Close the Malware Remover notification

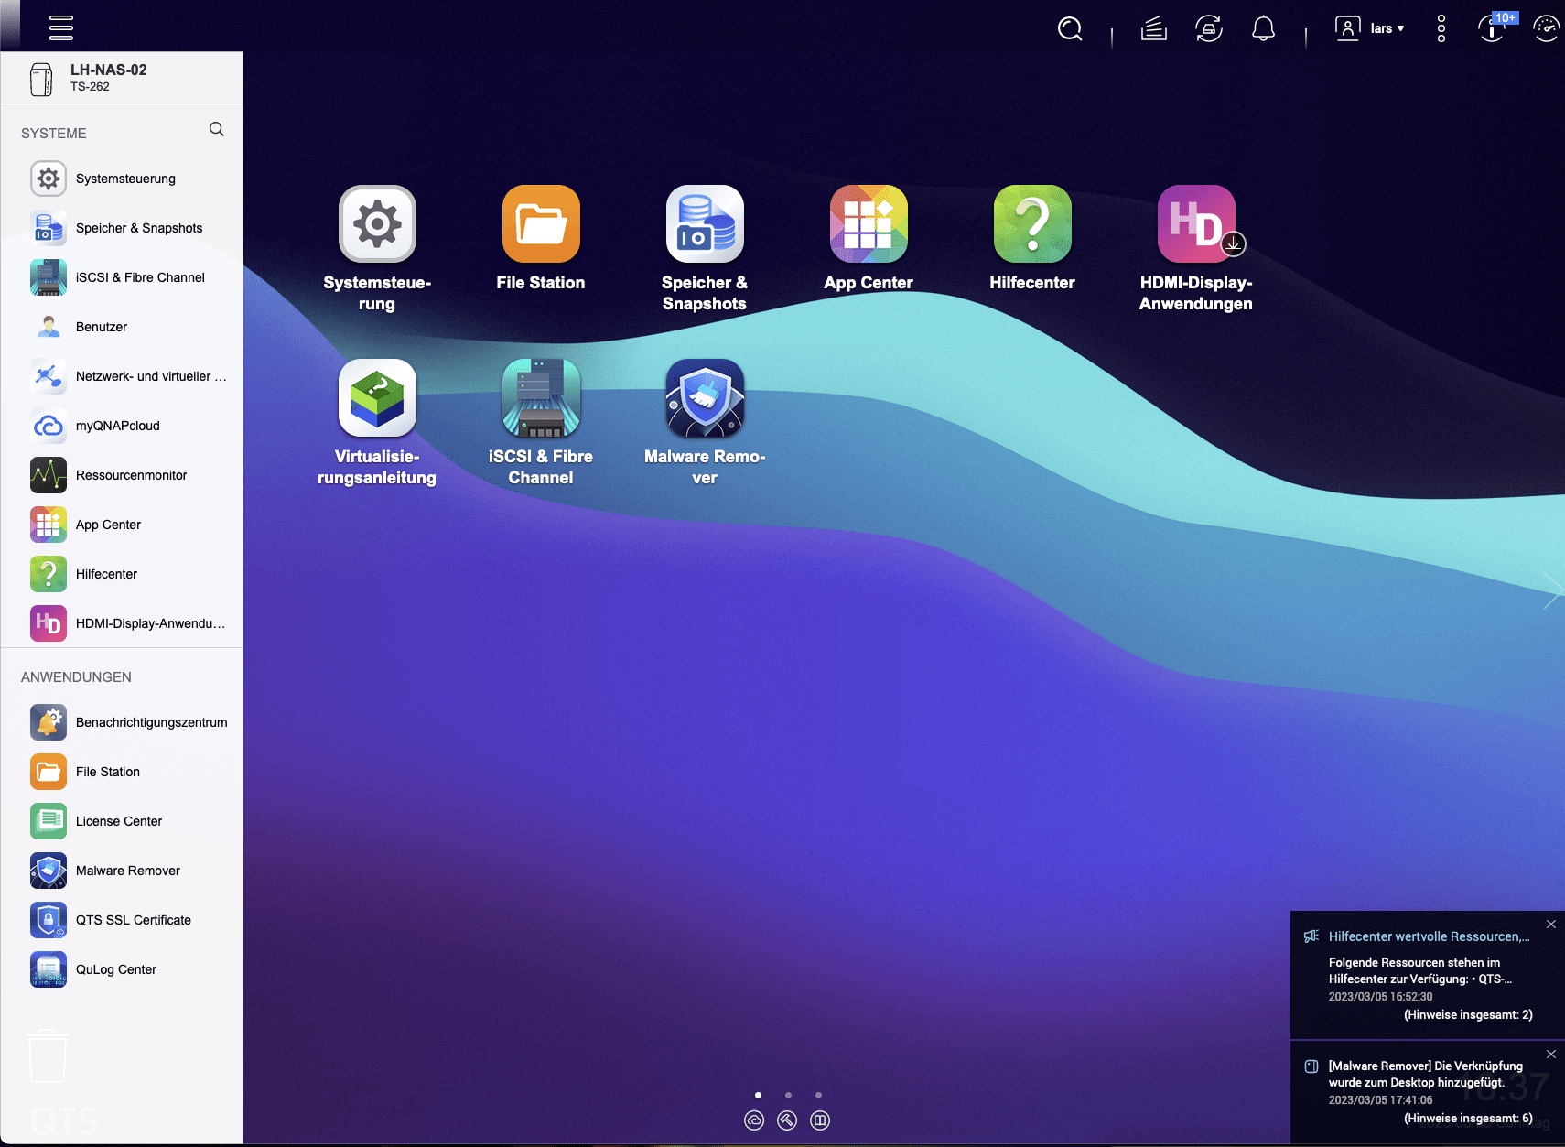[x=1551, y=1055]
